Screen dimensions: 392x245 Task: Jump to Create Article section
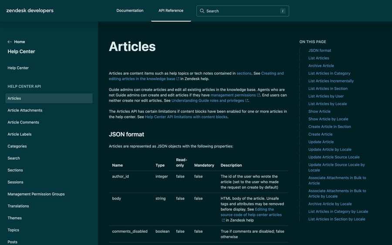[320, 134]
